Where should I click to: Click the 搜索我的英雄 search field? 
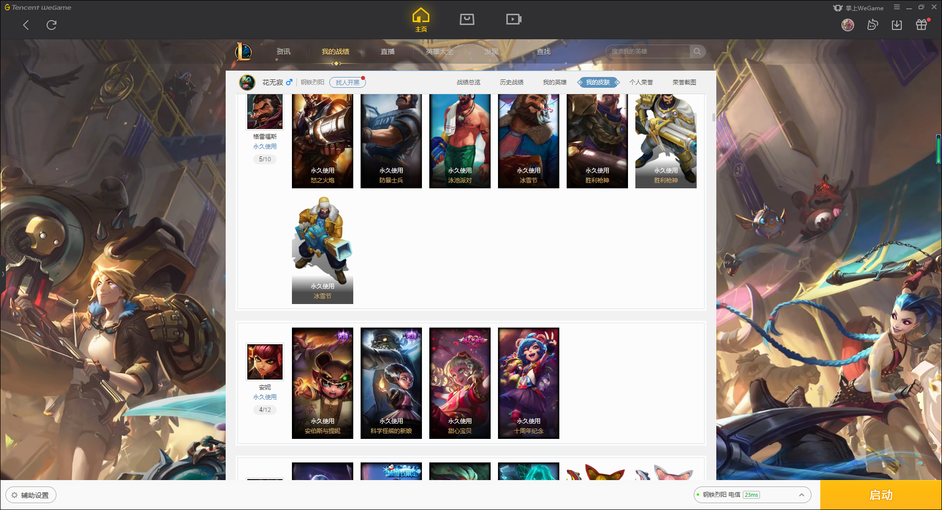[x=648, y=51]
